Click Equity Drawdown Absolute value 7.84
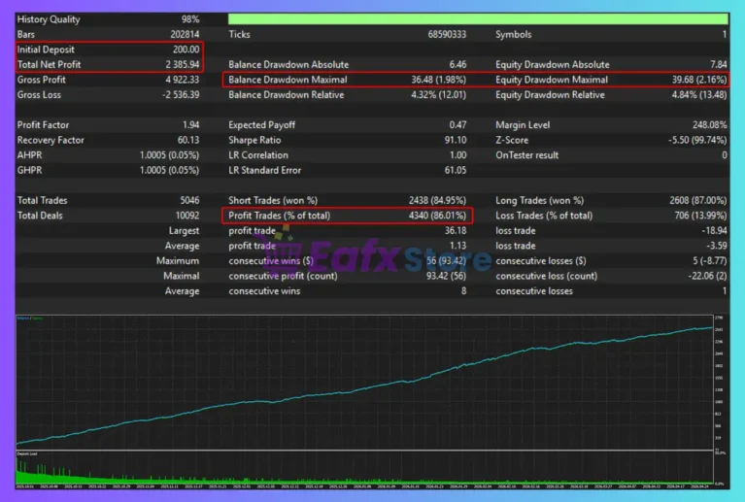This screenshot has height=502, width=745. 719,65
